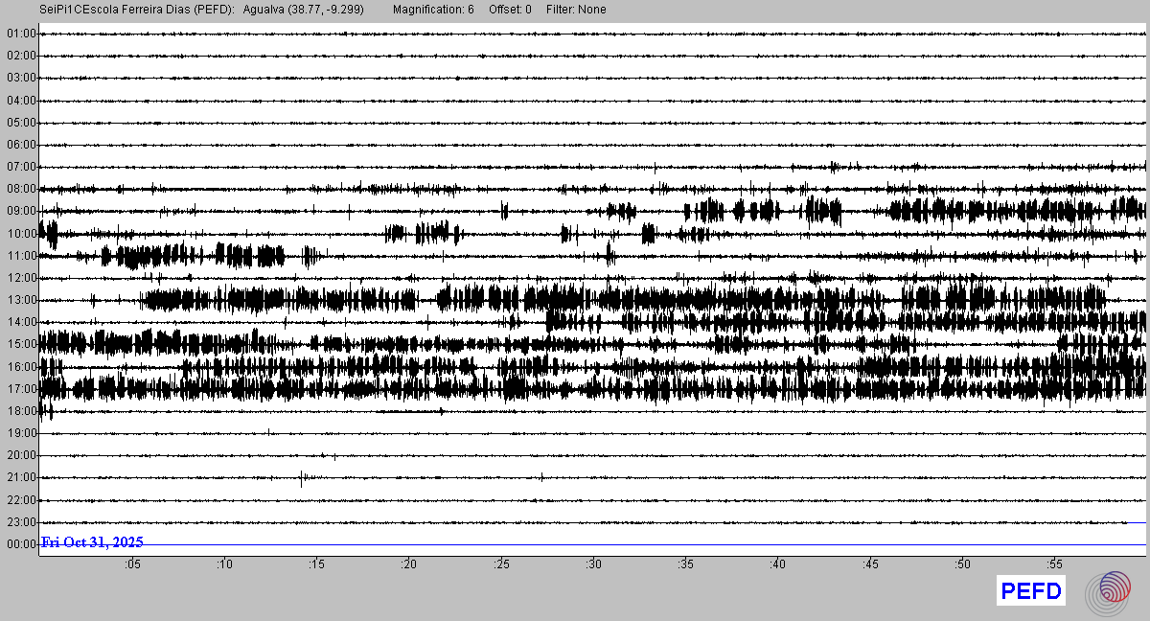This screenshot has height=621, width=1150.
Task: Click the :30 minute axis marker
Action: tap(593, 564)
